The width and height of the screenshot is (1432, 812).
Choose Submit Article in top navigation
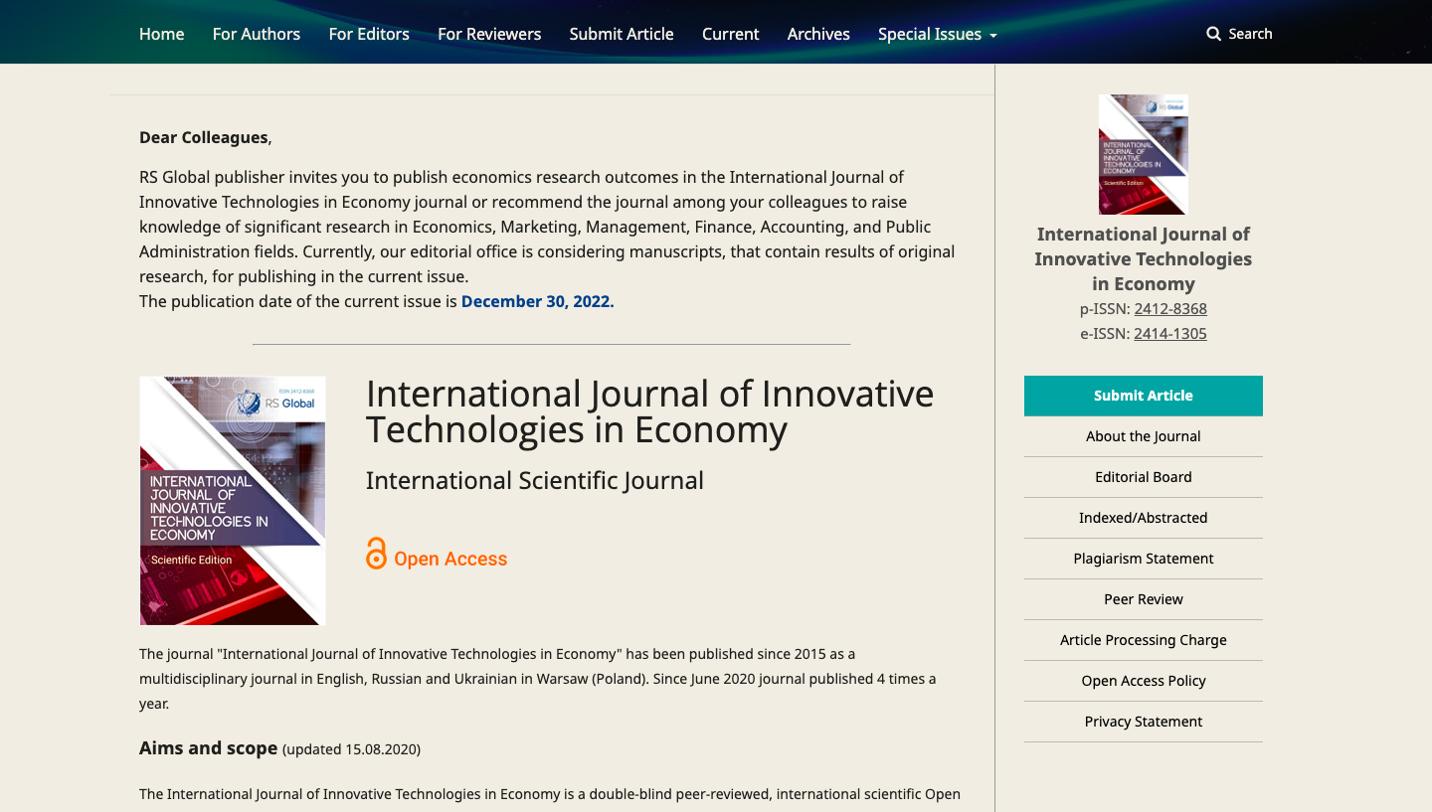(622, 34)
